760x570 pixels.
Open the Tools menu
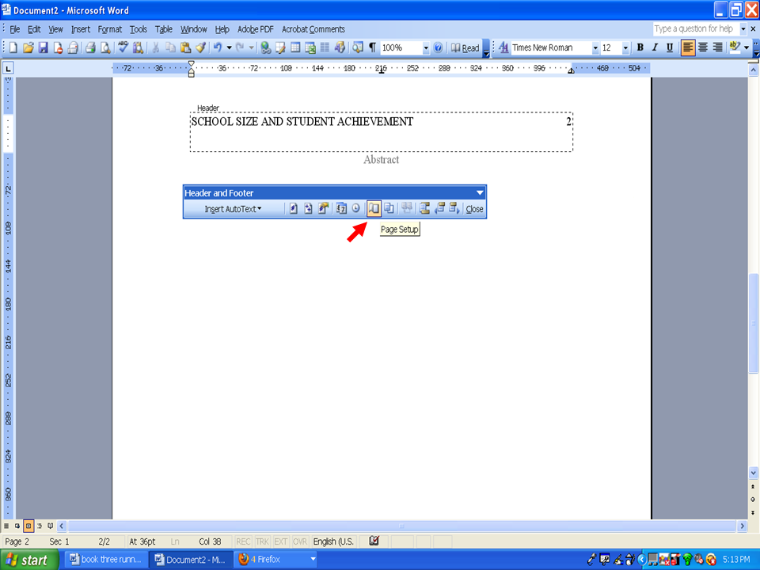click(x=138, y=29)
